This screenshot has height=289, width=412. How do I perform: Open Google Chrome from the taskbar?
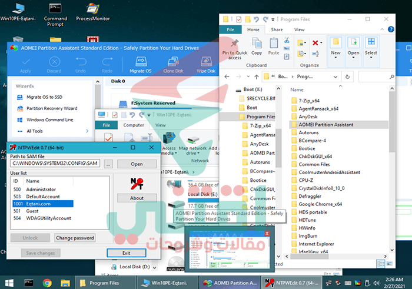point(47,283)
